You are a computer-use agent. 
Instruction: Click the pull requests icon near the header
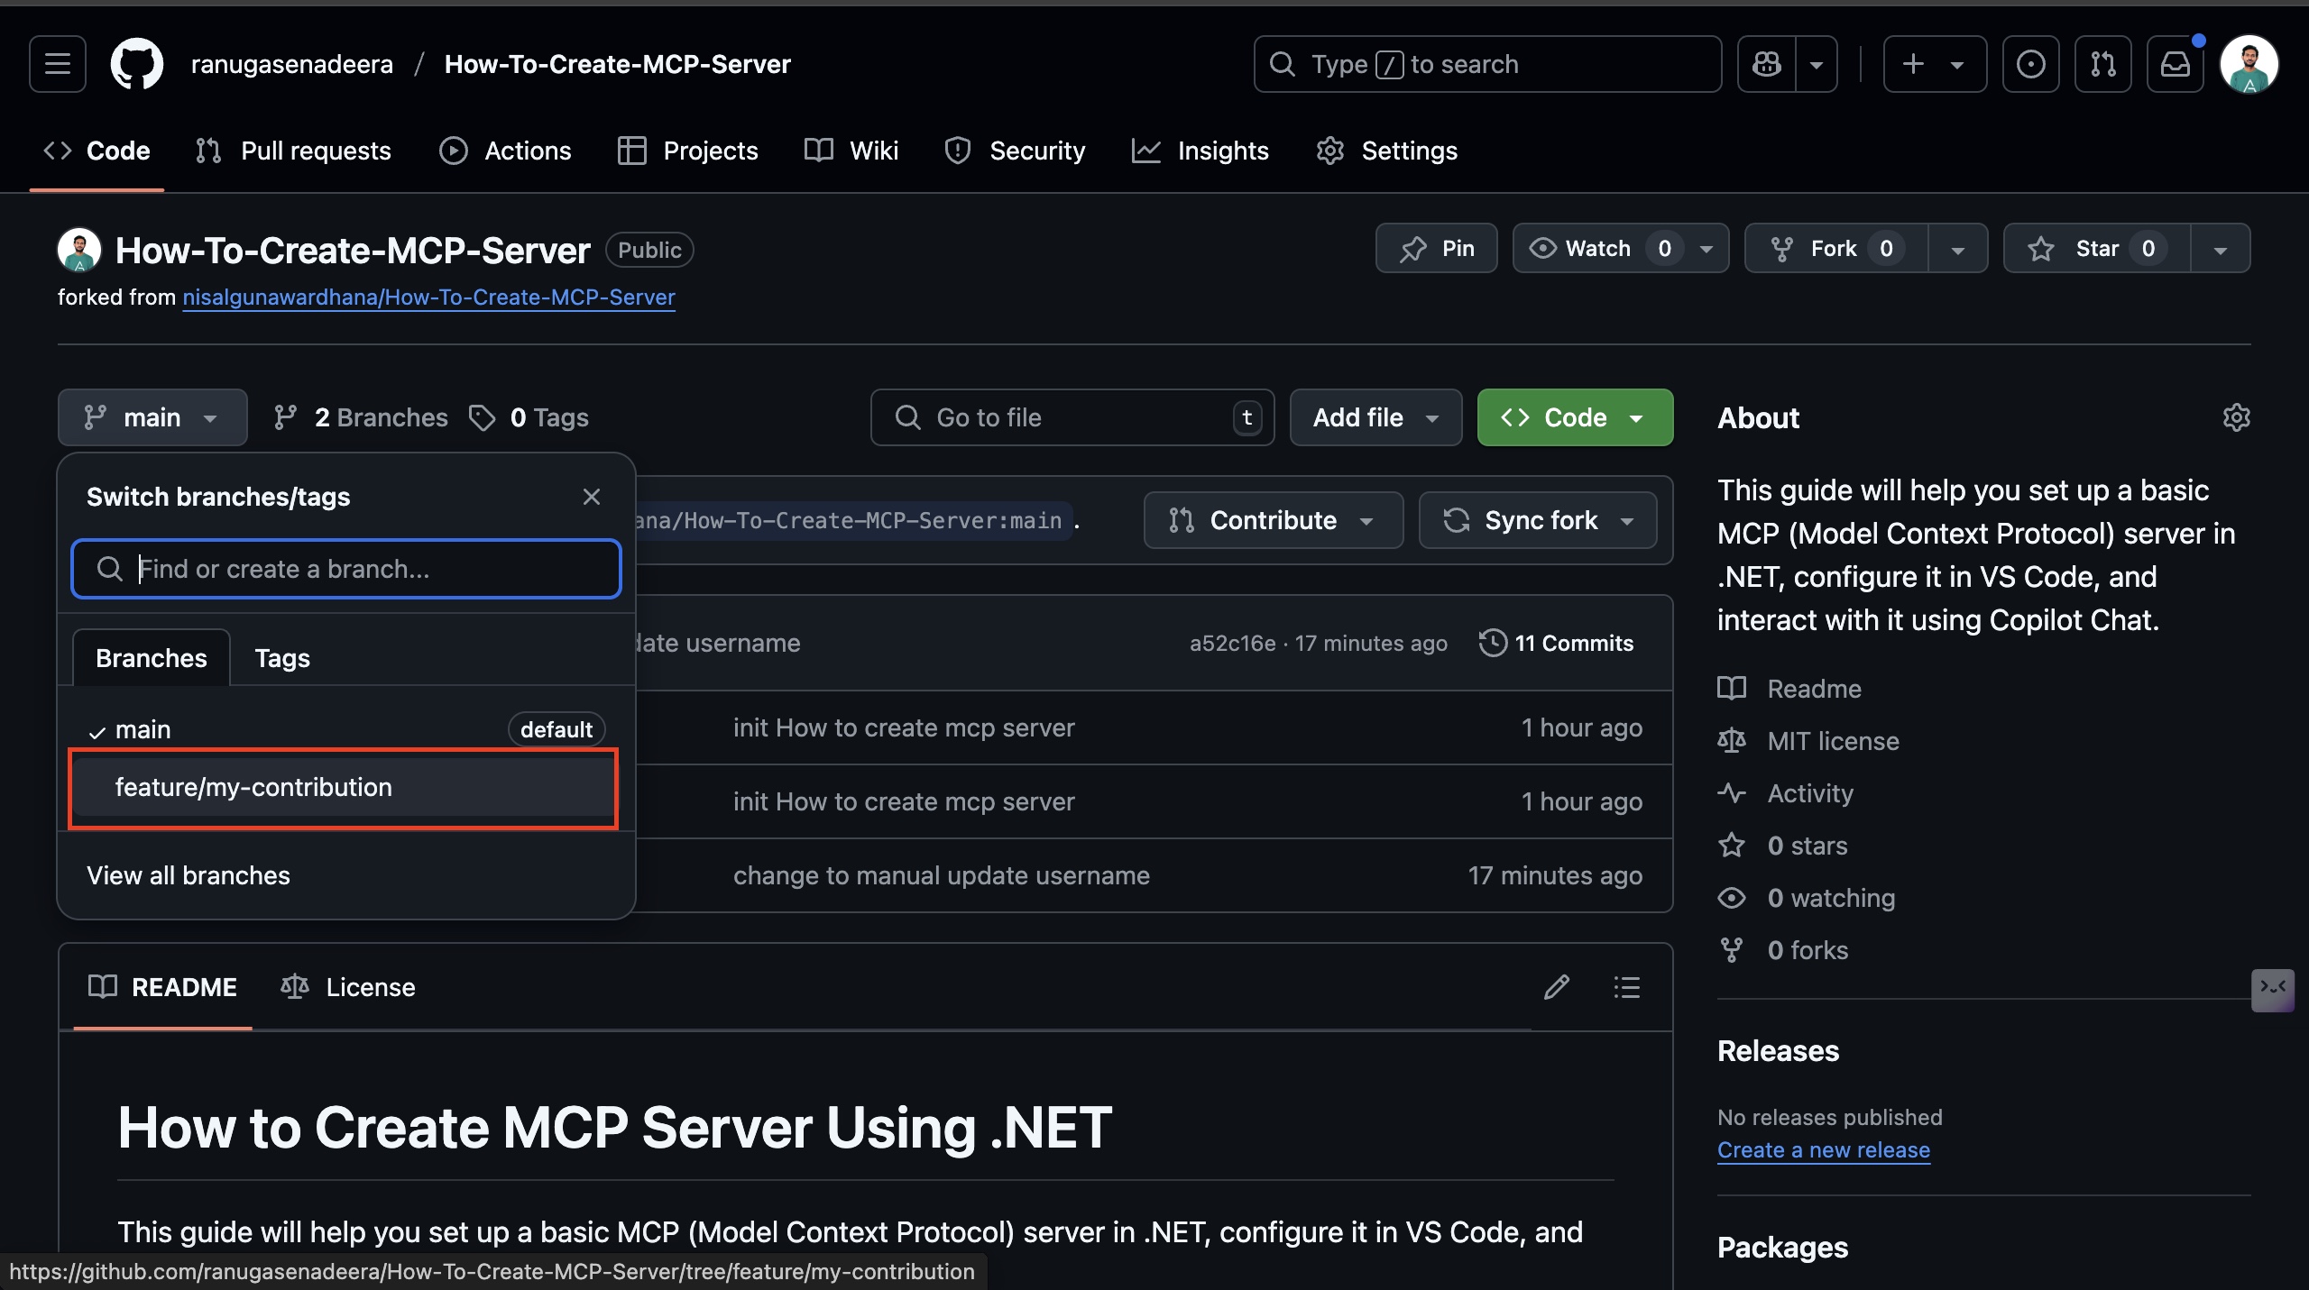(x=2102, y=63)
